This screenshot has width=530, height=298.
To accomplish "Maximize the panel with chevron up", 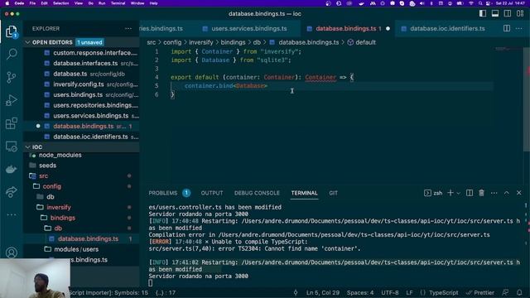I will click(506, 193).
